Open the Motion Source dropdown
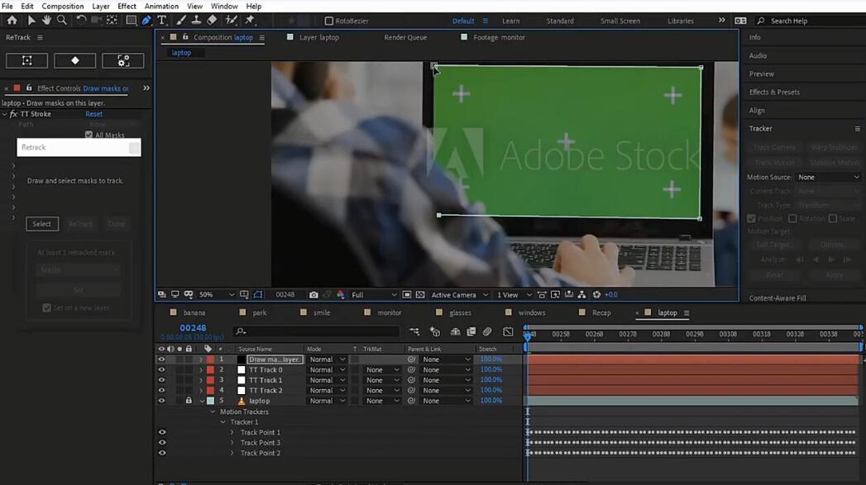Screen dimensions: 866x485 pos(828,177)
